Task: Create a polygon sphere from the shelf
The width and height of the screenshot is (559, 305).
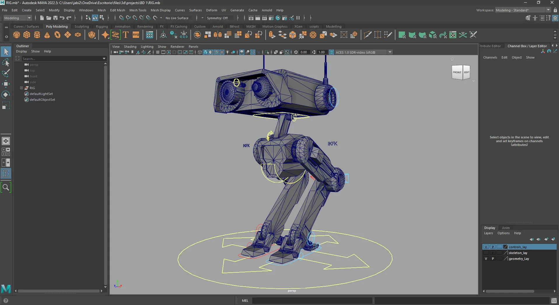Action: (17, 35)
